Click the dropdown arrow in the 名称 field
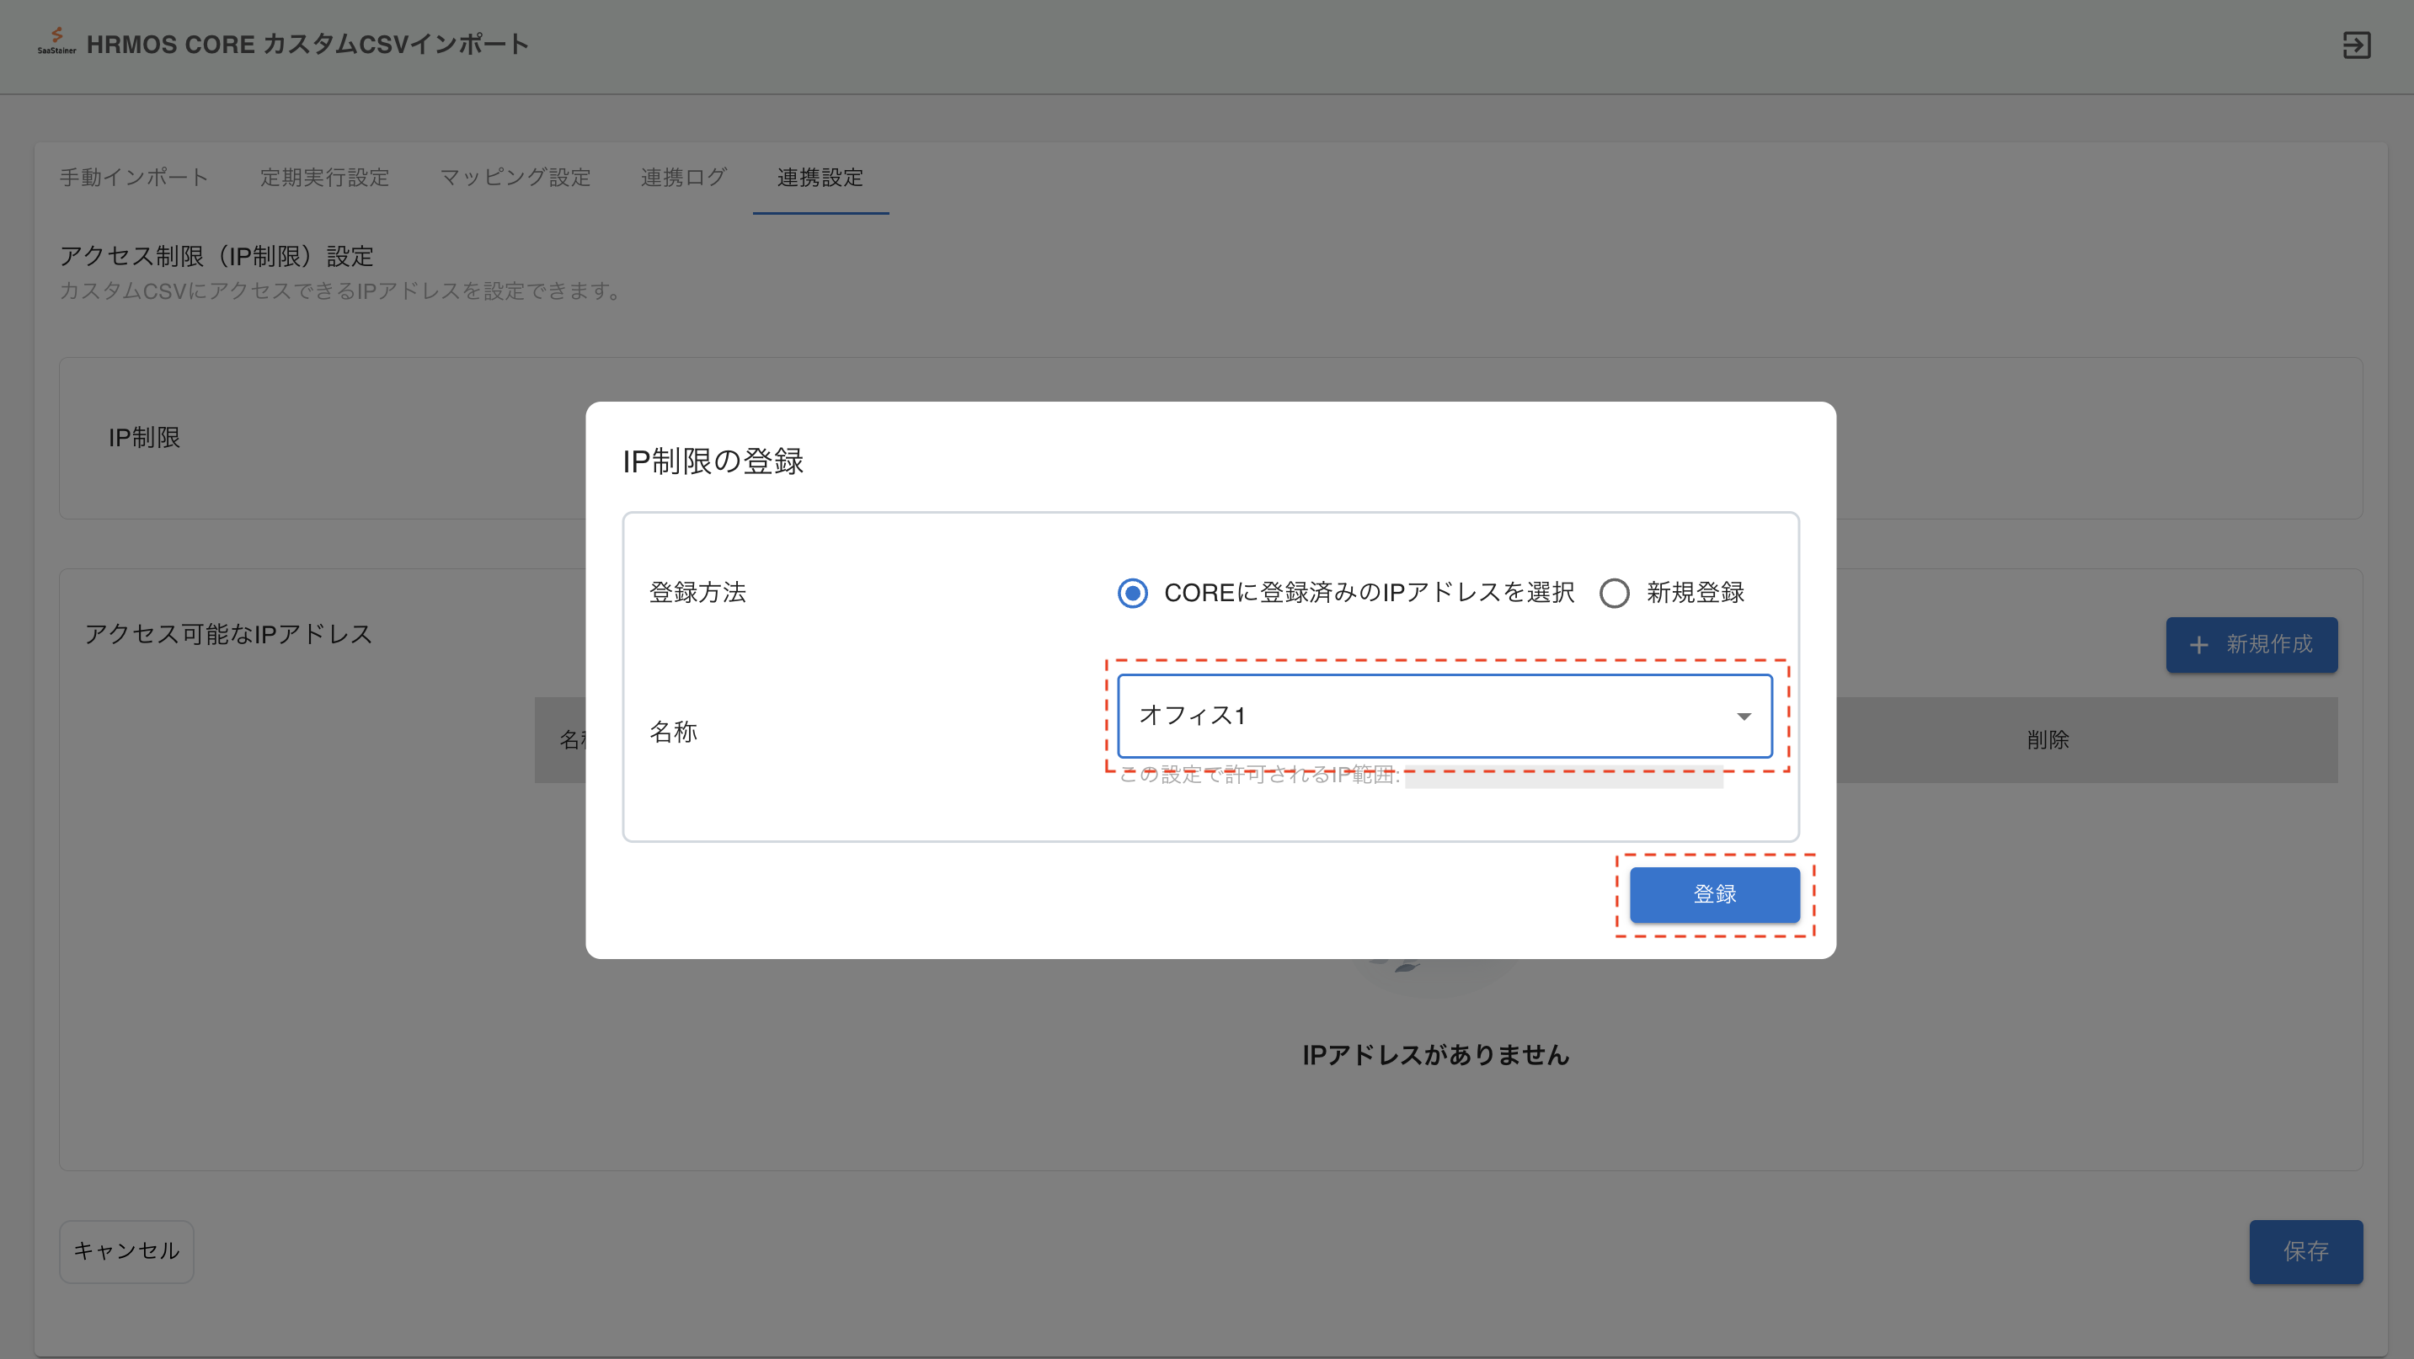 1743,717
